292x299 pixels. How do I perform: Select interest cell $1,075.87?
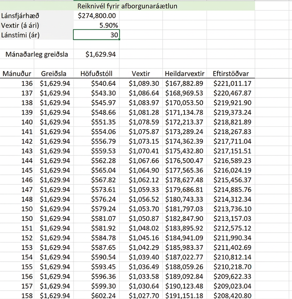pyautogui.click(x=141, y=132)
